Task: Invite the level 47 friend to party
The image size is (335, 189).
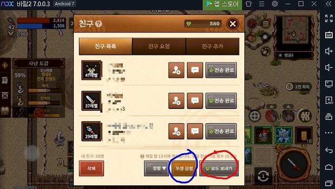Action: (176, 70)
